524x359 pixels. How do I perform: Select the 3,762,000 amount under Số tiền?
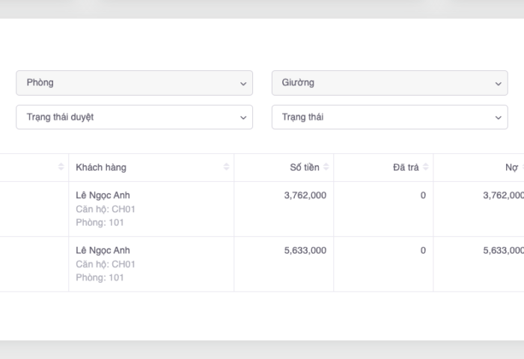point(305,195)
